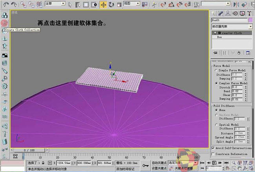Select the reactor Cloth modifier entry
The image size is (255, 172).
232,33
